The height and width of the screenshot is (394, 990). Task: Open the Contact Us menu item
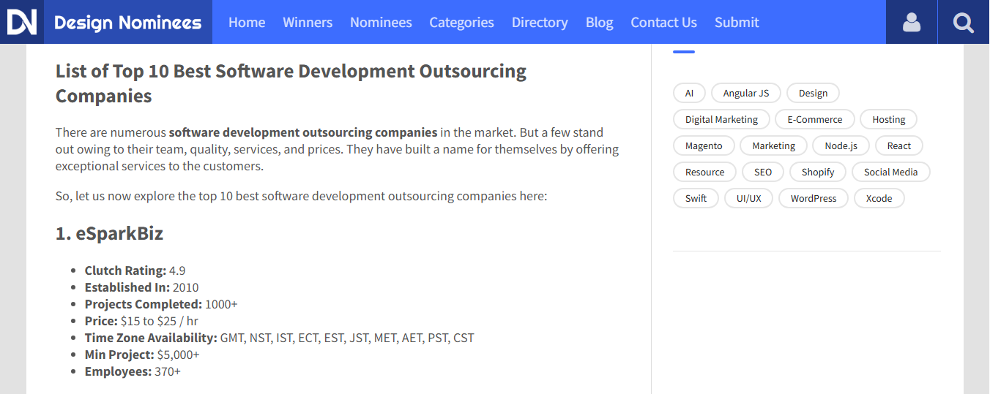663,23
